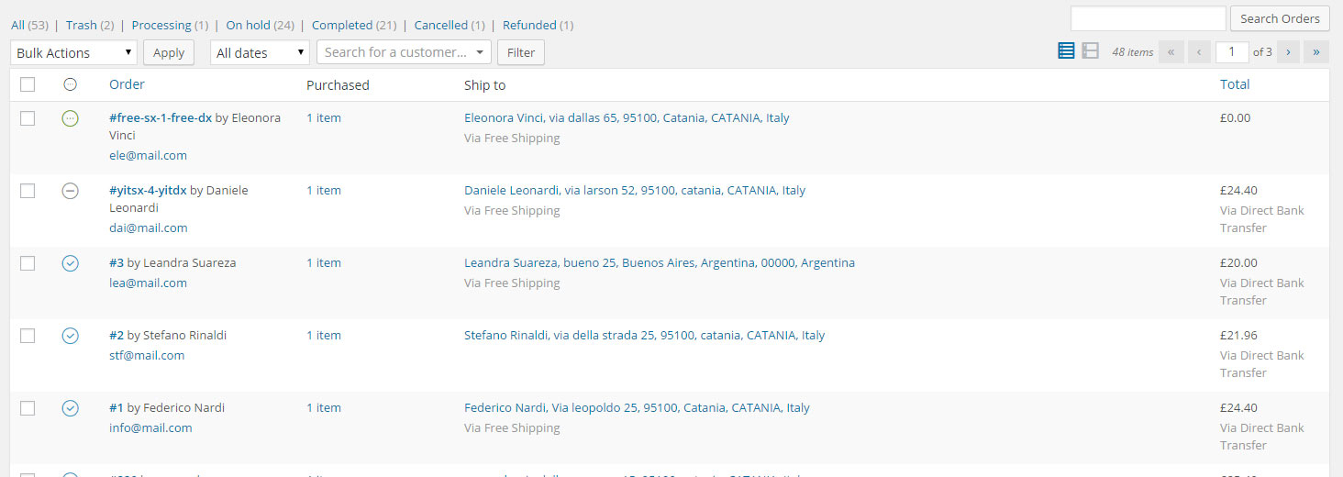Expand the All dates filter dropdown
The width and height of the screenshot is (1343, 477).
tap(260, 53)
